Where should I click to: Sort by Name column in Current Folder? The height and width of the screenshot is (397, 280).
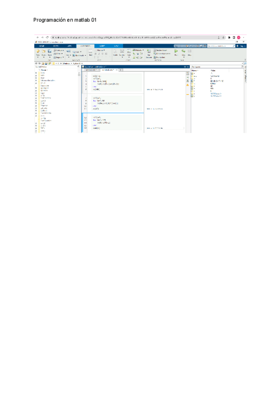44,70
